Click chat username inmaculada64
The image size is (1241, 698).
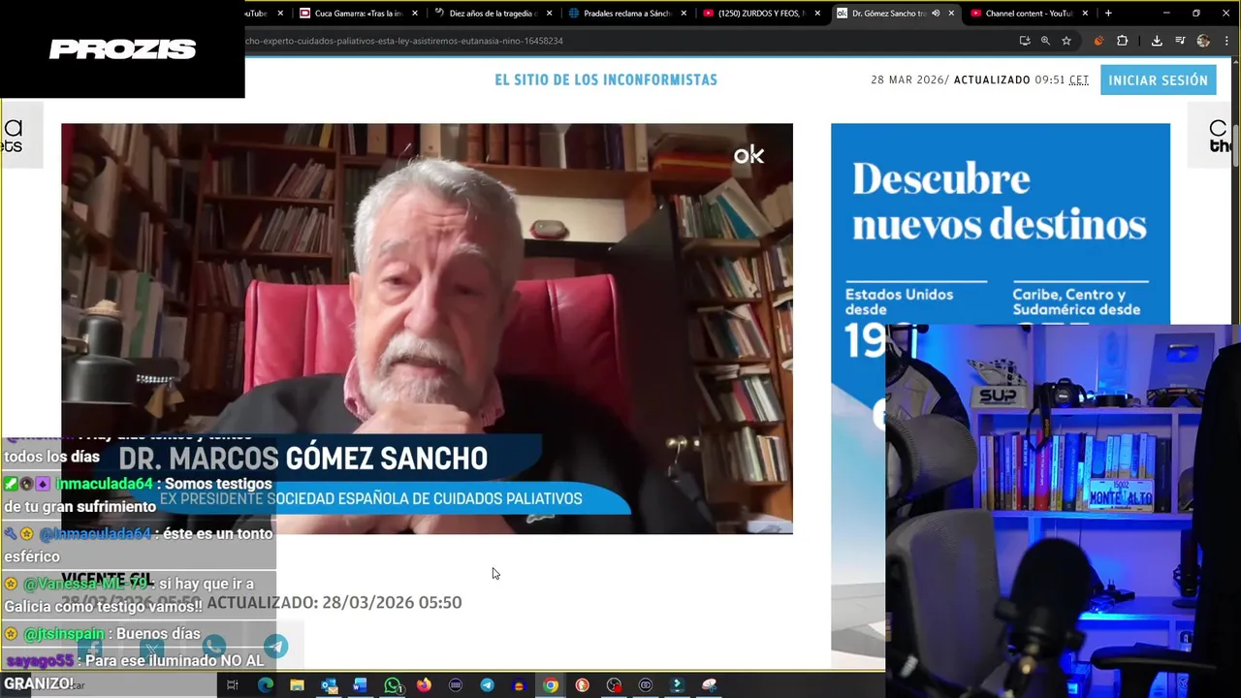104,484
